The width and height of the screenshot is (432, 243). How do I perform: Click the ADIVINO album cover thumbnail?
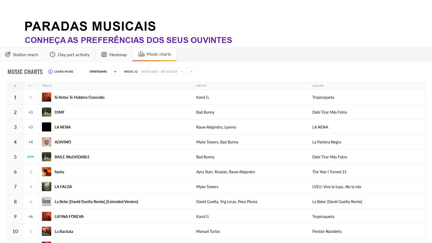tap(47, 142)
